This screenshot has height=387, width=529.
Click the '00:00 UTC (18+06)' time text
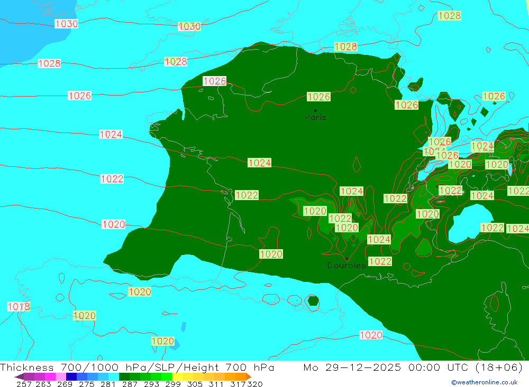(465, 367)
